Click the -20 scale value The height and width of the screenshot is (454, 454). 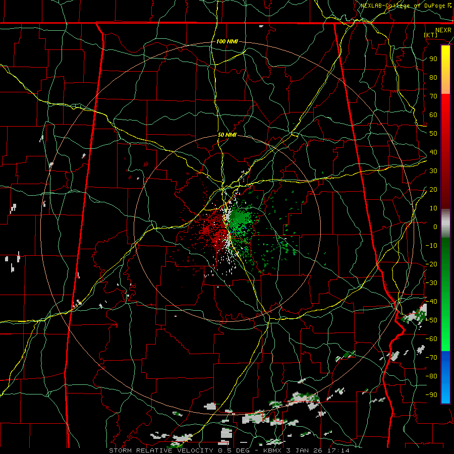click(431, 264)
